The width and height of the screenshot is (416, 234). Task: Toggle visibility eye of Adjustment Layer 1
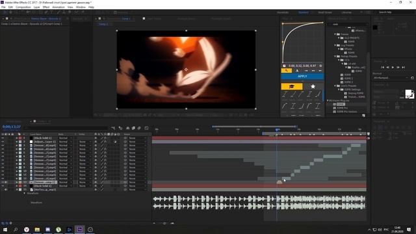3,142
